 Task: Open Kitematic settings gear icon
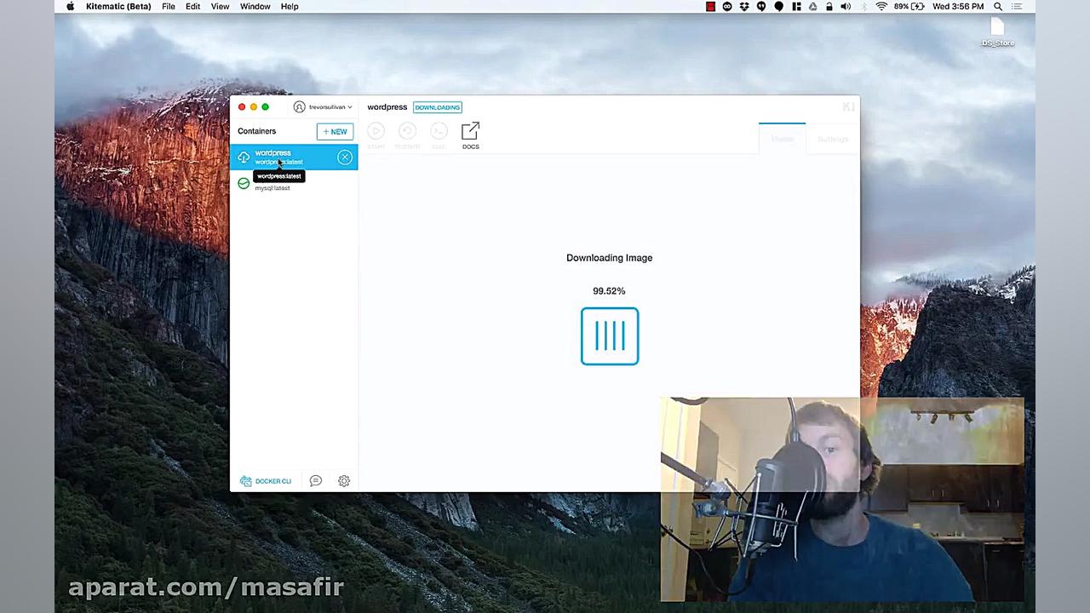(x=344, y=481)
